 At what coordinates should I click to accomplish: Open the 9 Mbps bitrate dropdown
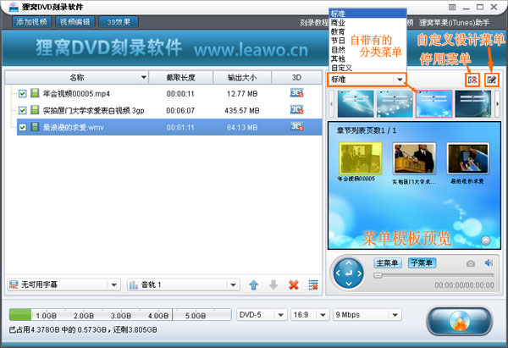[x=367, y=315]
